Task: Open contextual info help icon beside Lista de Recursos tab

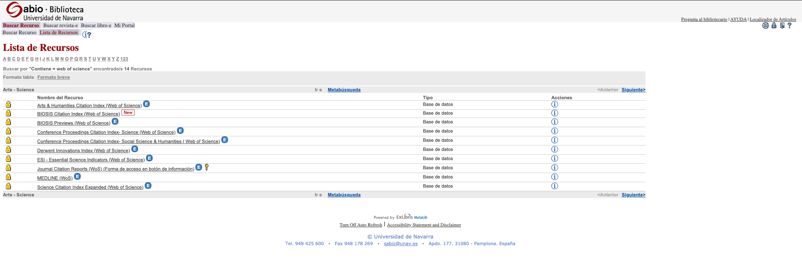Action: point(87,35)
